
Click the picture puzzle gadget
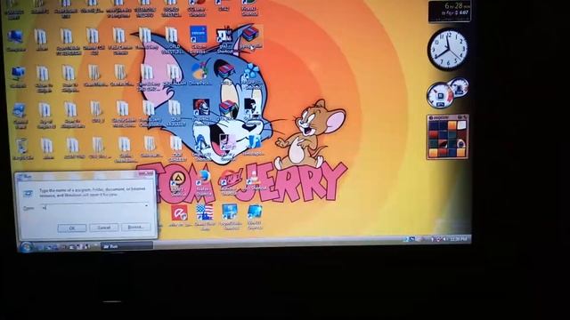[x=447, y=137]
